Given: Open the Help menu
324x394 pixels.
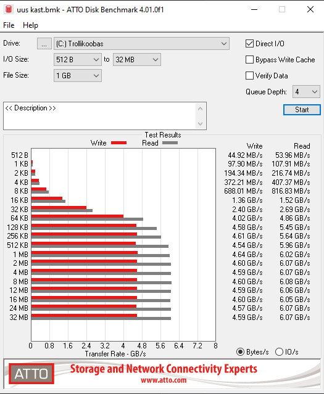Looking at the screenshot, I should click(30, 25).
